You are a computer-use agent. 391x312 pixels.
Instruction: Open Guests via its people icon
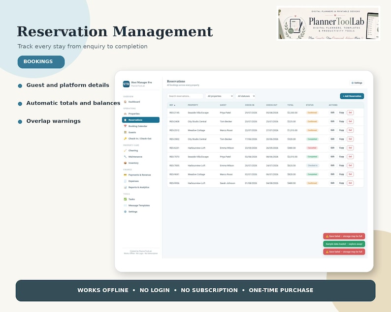[125, 132]
